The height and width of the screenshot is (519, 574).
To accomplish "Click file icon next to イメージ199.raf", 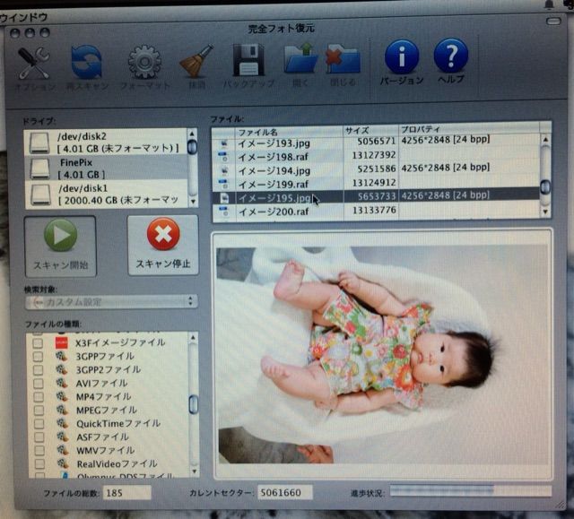I will click(223, 184).
